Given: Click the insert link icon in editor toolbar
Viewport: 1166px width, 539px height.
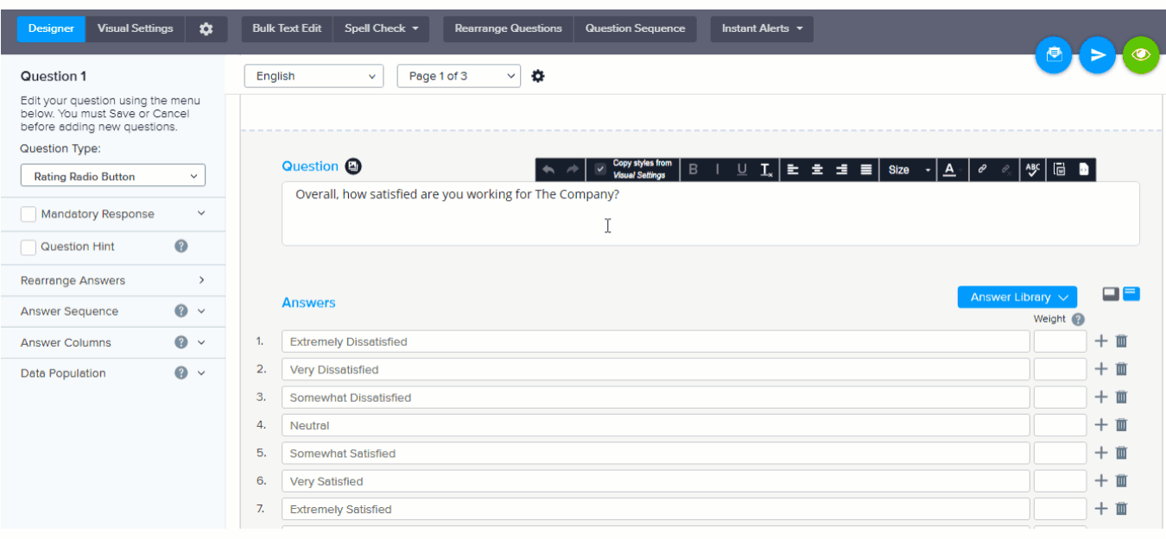Looking at the screenshot, I should coord(982,170).
